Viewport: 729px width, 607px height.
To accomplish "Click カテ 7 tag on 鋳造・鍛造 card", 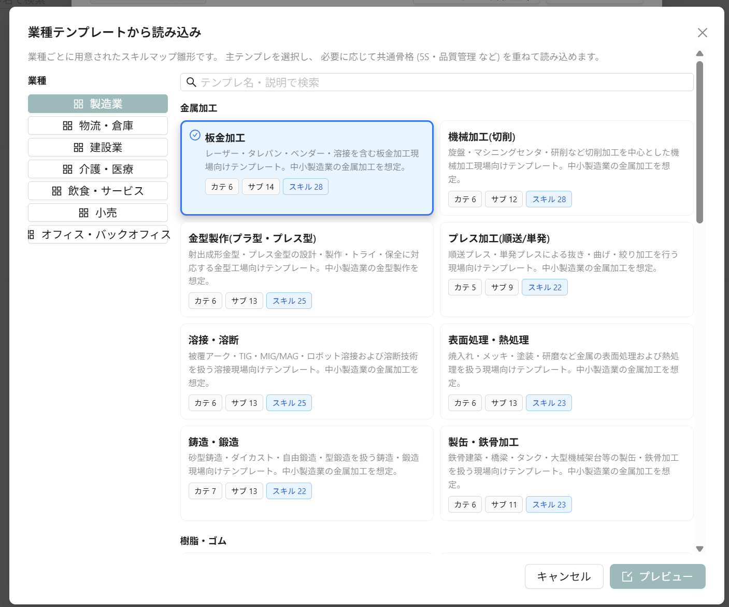I will coord(205,491).
